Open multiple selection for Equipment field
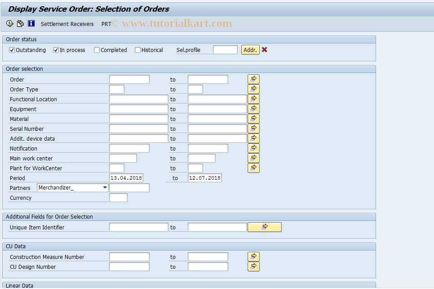The height and width of the screenshot is (289, 434). pos(253,108)
